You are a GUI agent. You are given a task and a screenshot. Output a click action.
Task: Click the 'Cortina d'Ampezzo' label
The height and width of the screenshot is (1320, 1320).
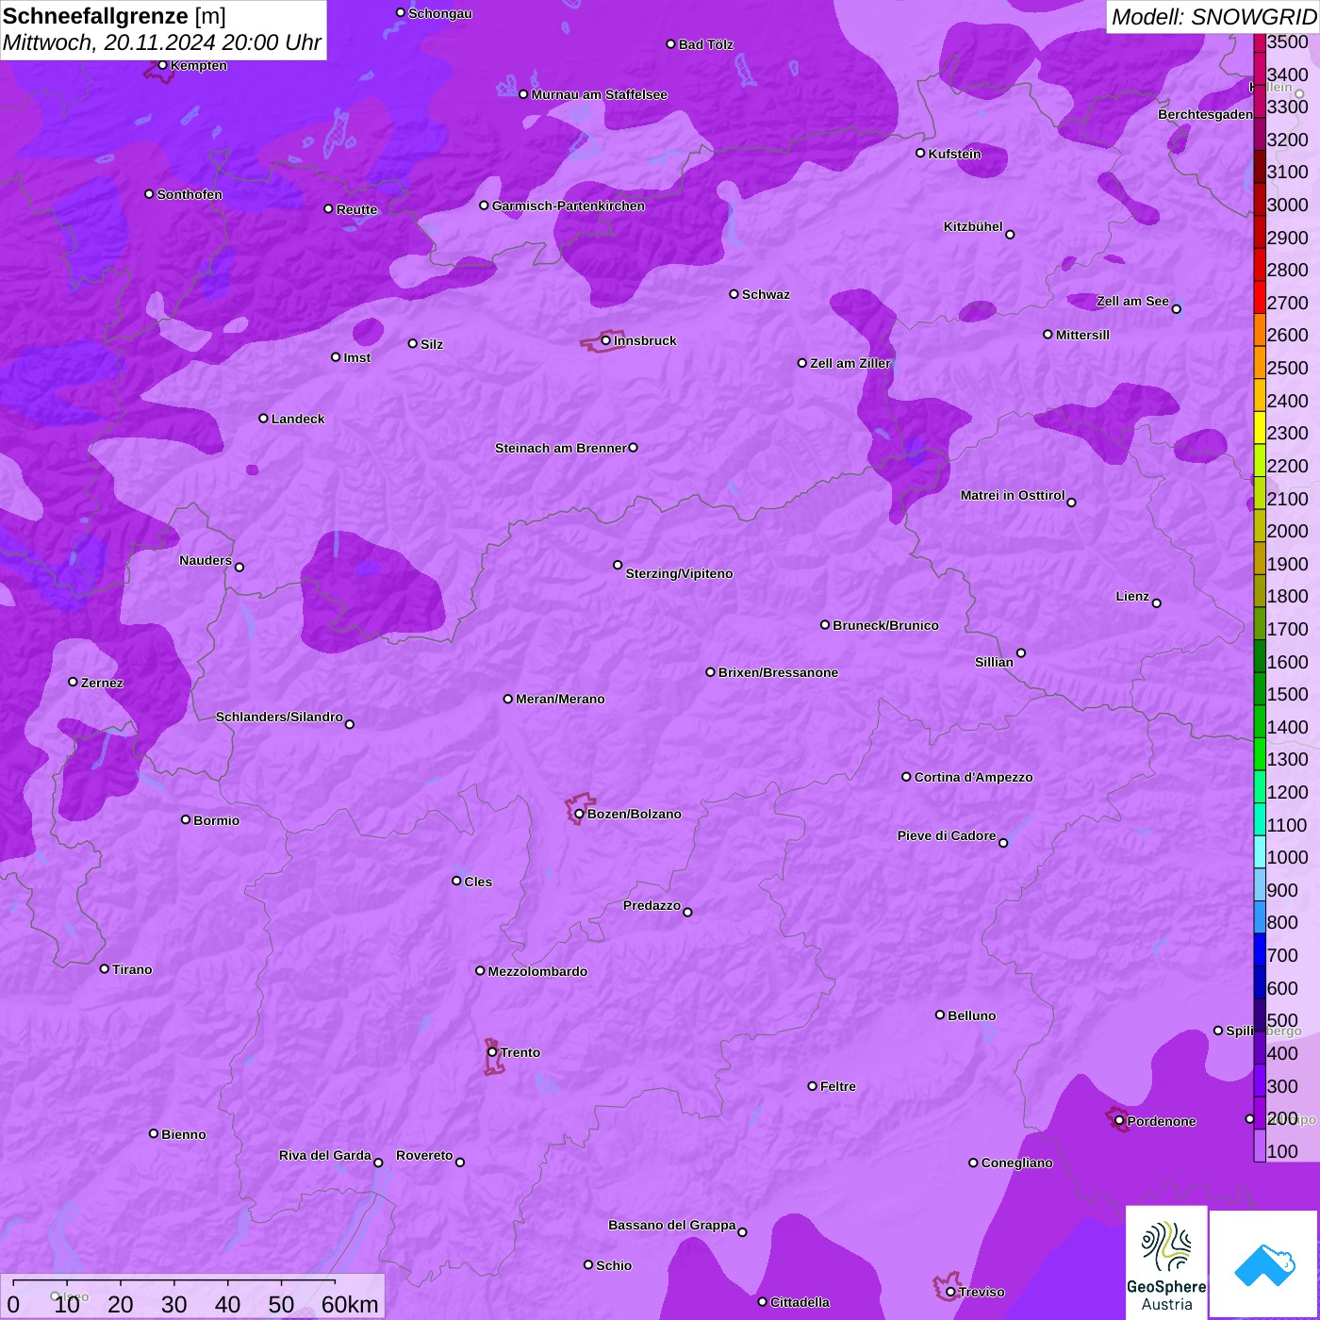pyautogui.click(x=973, y=777)
